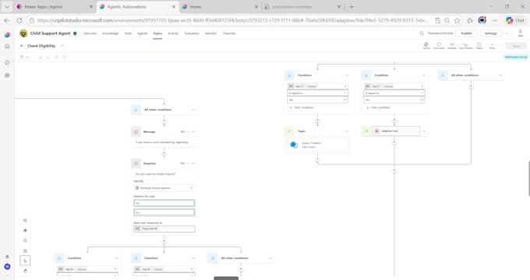Image resolution: width=530 pixels, height=280 pixels.
Task: Click New condition under the No condition
Action: [x=378, y=107]
